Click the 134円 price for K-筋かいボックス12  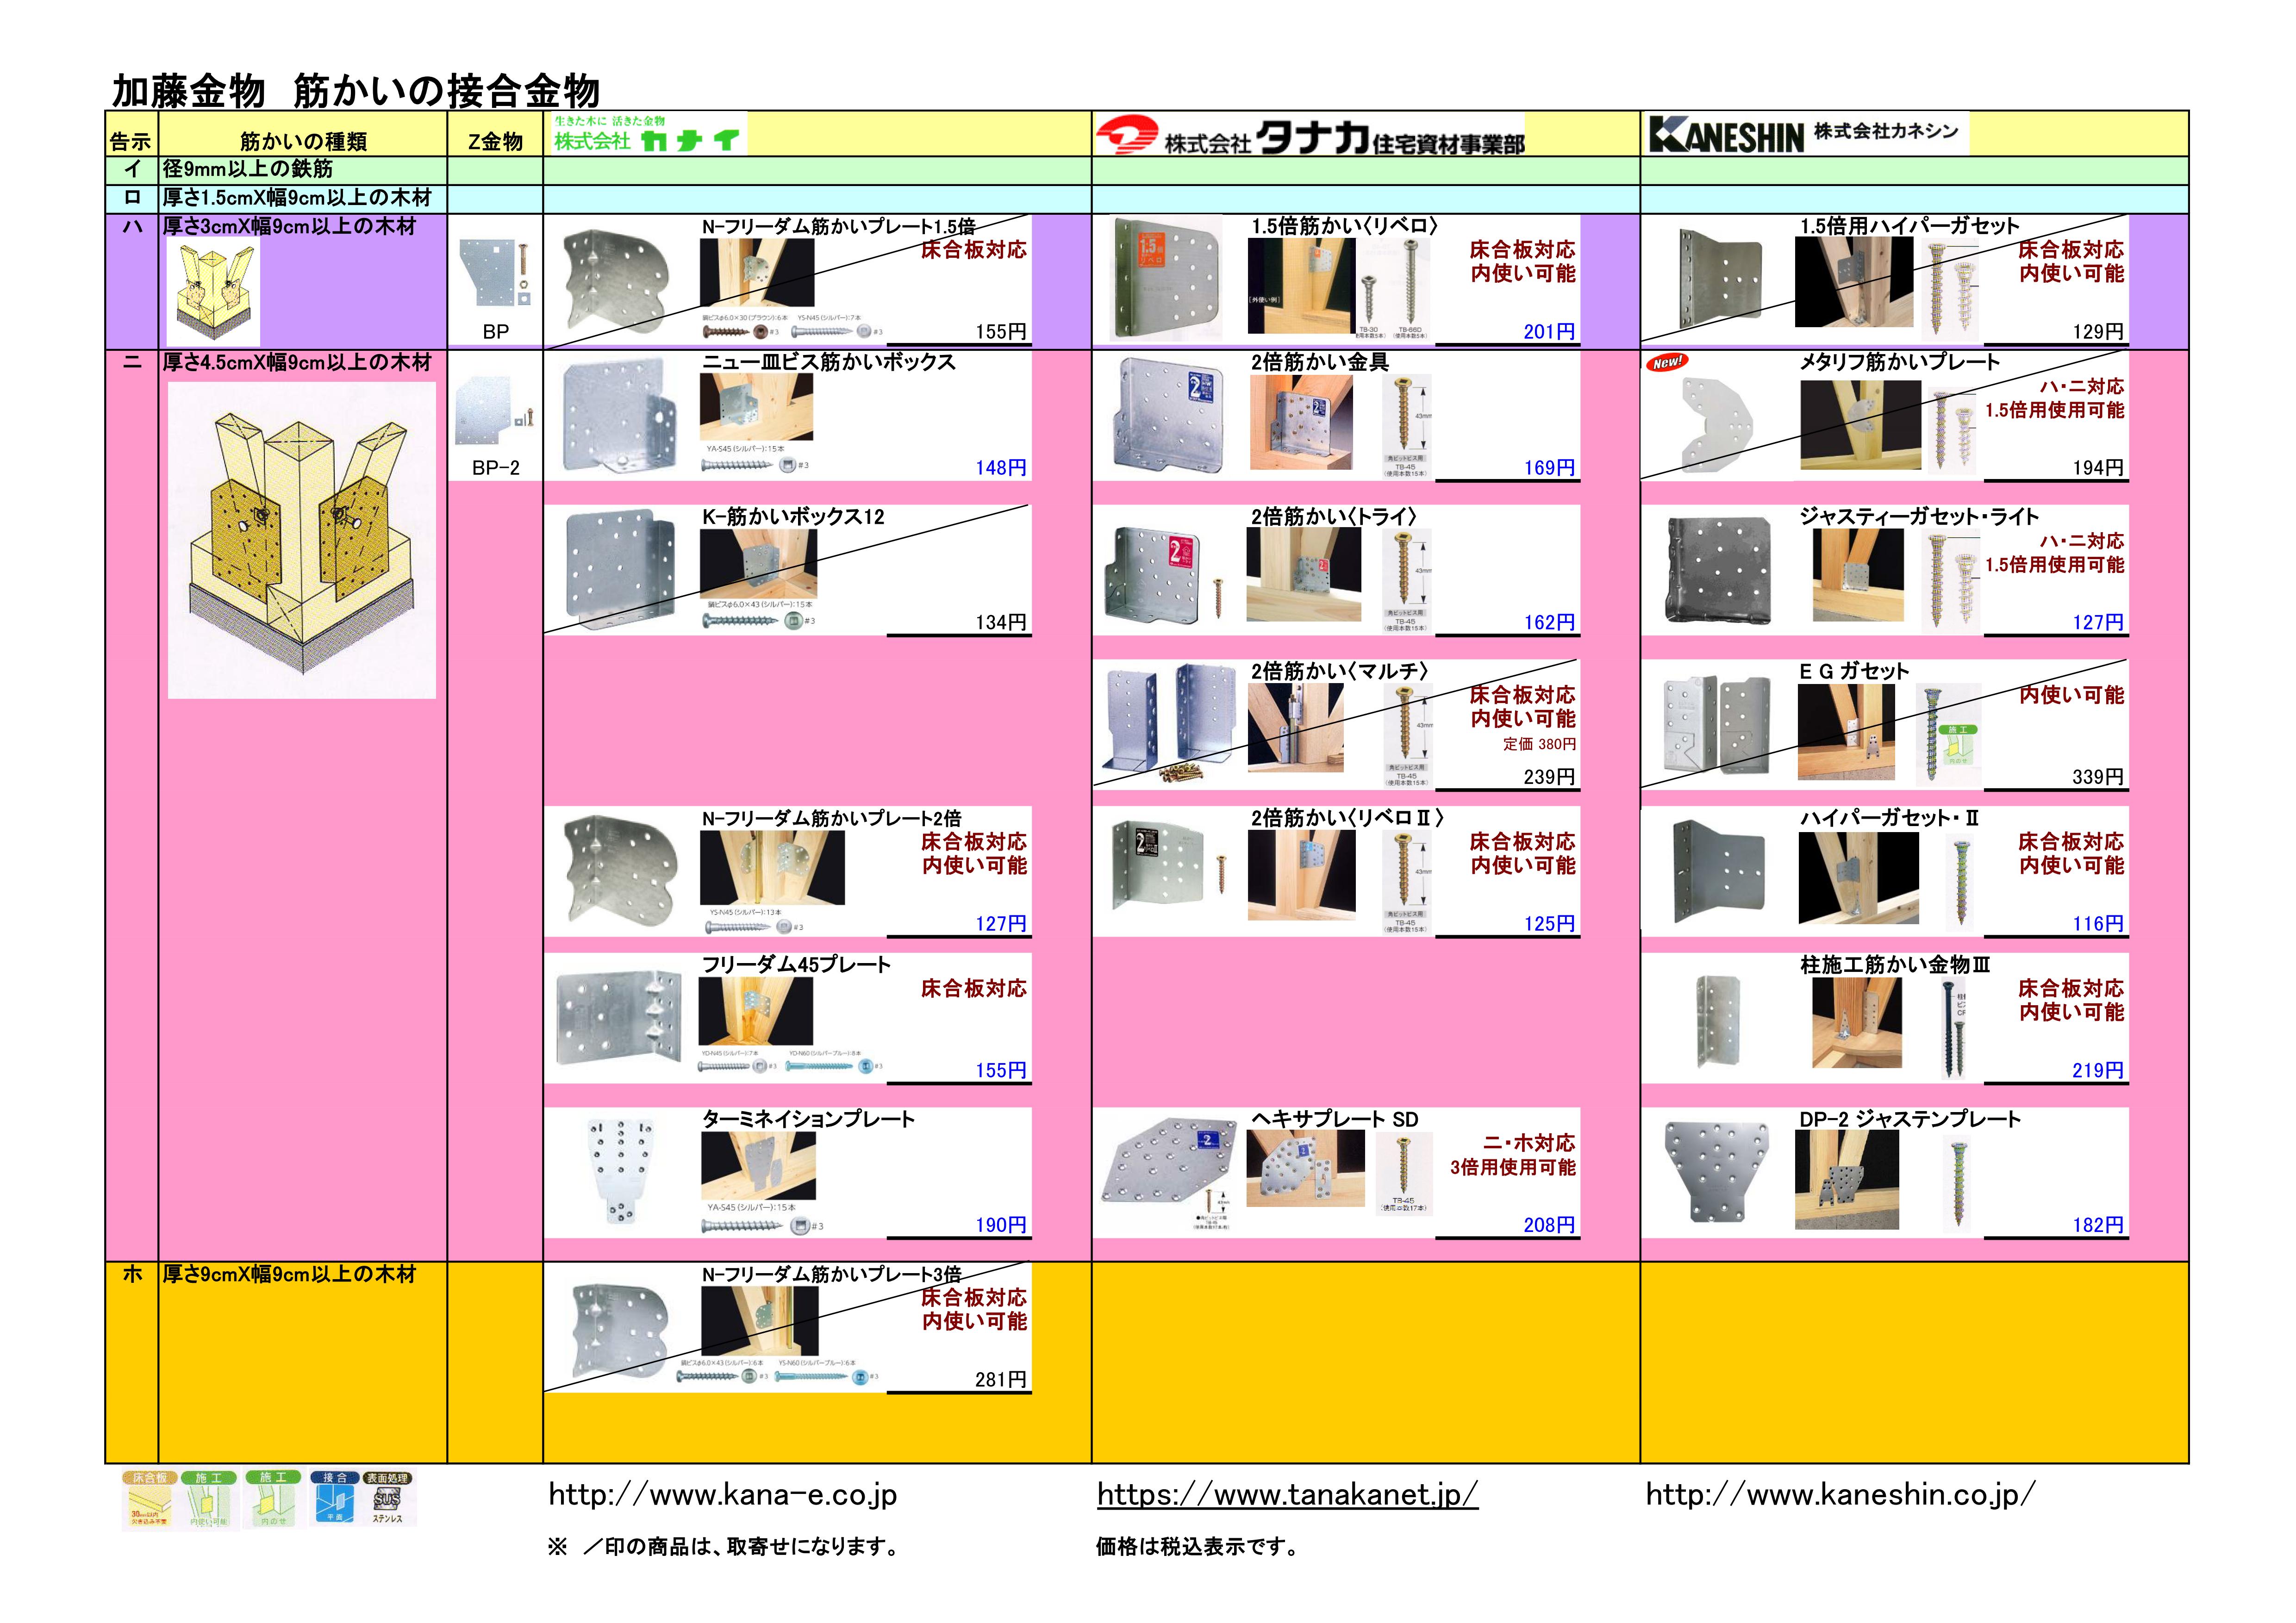1001,622
